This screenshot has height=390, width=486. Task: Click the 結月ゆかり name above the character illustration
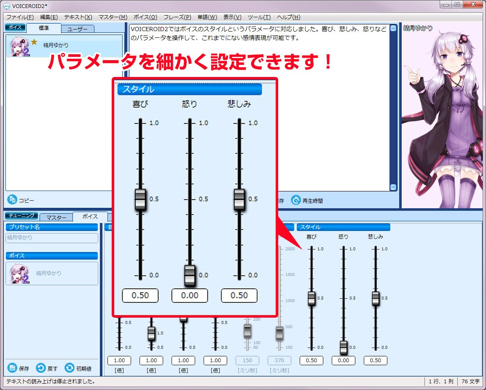click(418, 28)
